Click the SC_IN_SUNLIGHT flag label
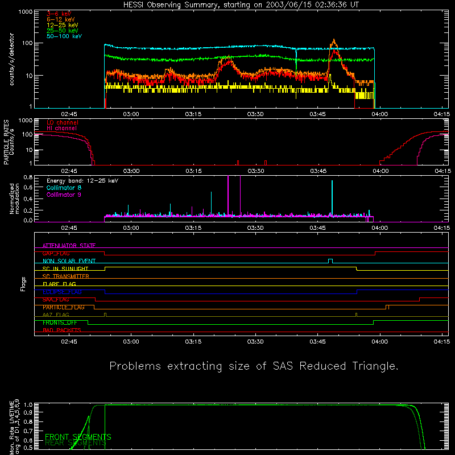This screenshot has width=455, height=455. 65,268
